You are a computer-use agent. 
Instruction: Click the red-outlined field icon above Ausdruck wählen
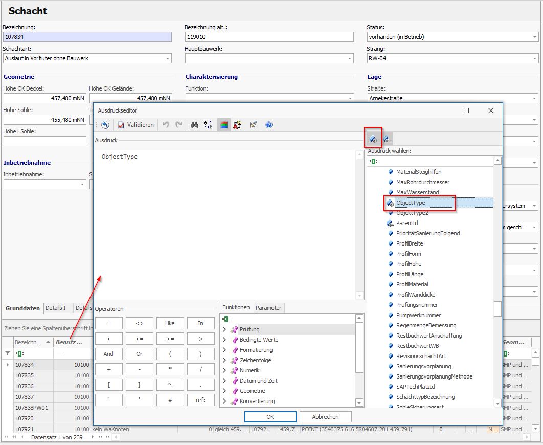click(x=373, y=139)
